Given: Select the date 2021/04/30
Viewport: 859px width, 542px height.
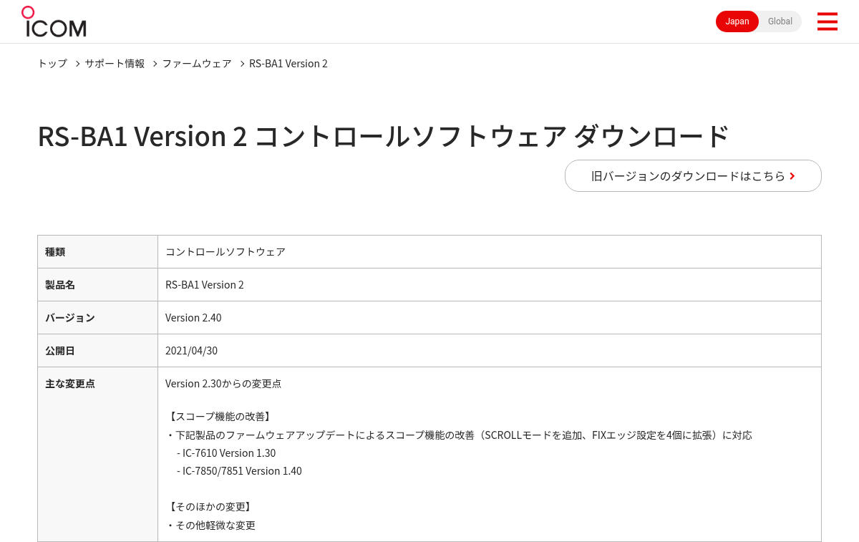Looking at the screenshot, I should click(x=191, y=351).
